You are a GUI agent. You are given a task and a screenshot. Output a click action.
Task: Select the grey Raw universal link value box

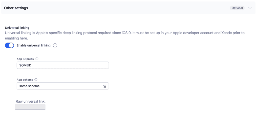click(x=30, y=107)
